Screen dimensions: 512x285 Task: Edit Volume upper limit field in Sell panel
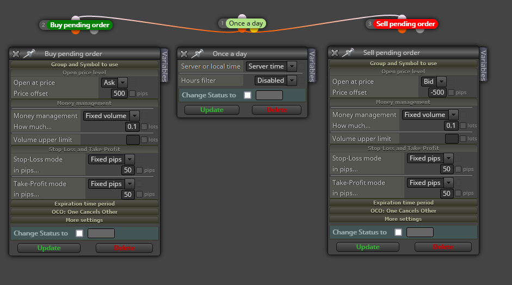click(x=452, y=139)
